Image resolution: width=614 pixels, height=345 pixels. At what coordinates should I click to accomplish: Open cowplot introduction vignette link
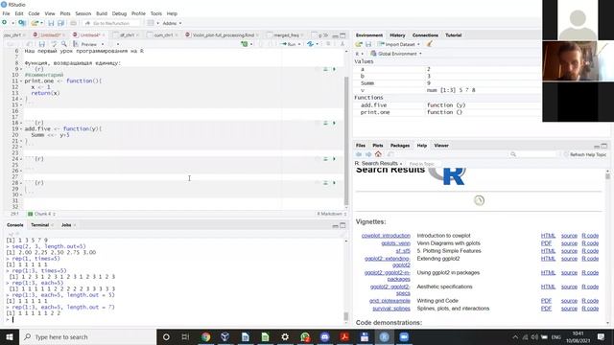click(386, 236)
